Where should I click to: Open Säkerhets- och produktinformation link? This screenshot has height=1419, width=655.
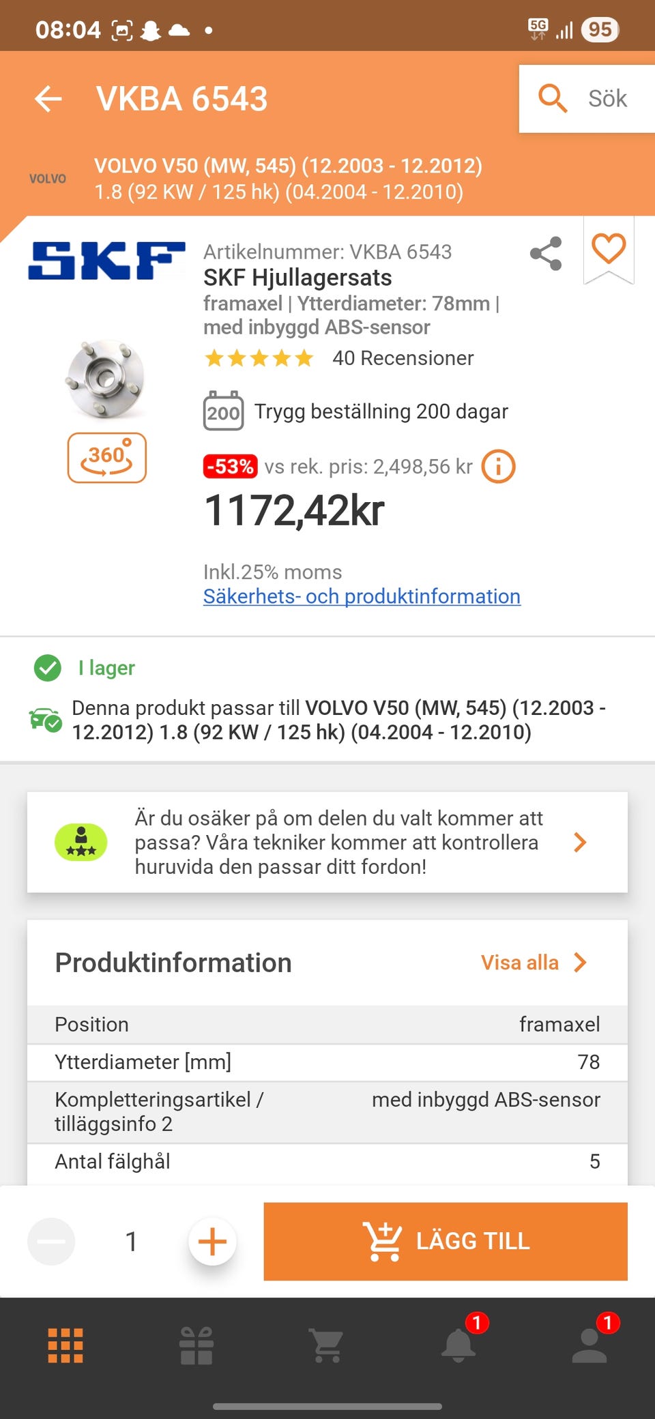(x=362, y=596)
